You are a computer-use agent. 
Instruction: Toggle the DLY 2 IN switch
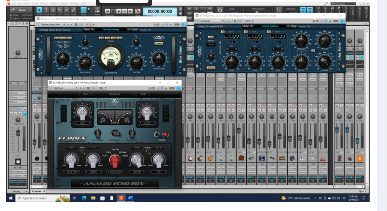[x=246, y=32]
